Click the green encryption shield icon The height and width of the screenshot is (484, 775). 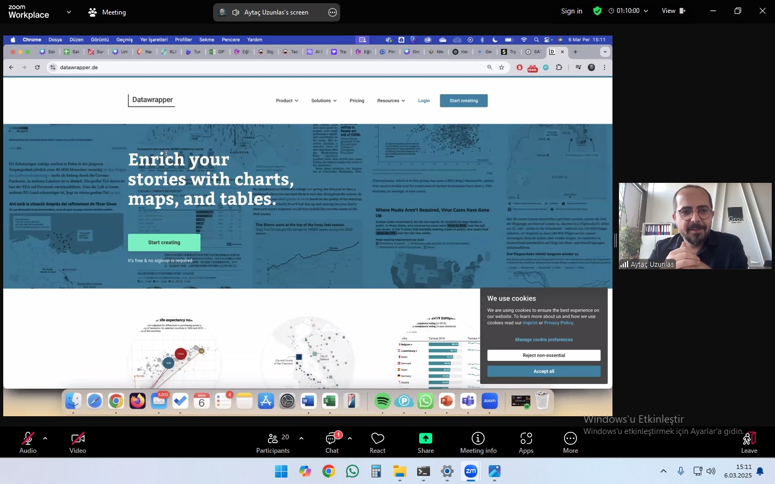(597, 11)
